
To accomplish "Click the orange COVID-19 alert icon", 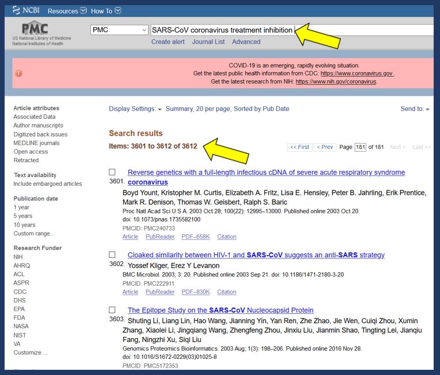I will click(18, 73).
